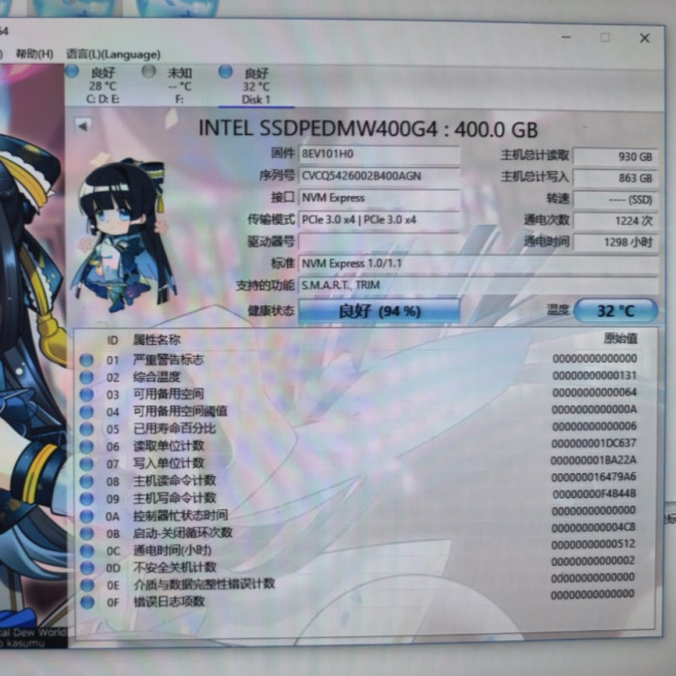
Task: Click raw value 000000000000A
Action: (x=594, y=410)
